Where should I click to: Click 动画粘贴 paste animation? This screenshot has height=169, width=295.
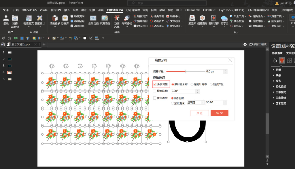click(77, 21)
